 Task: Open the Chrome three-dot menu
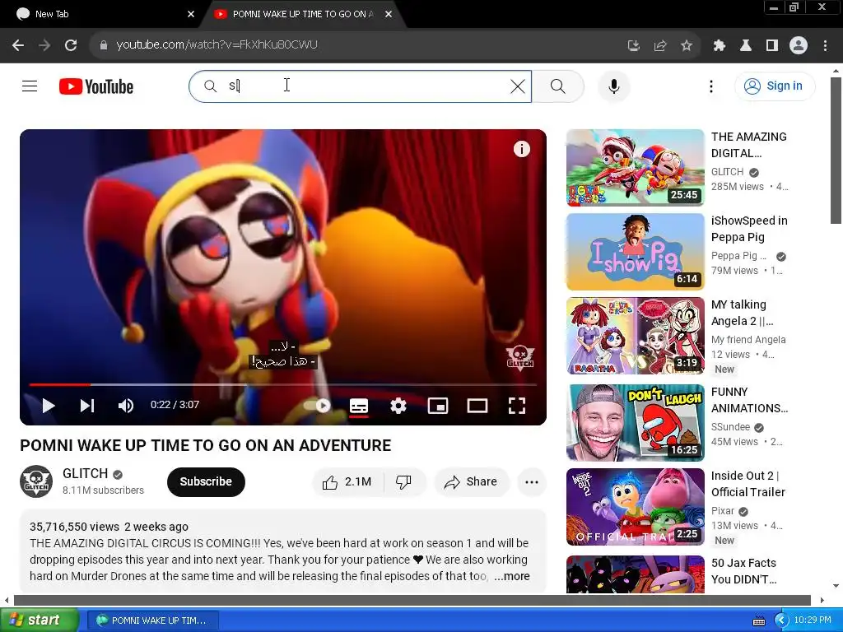[825, 46]
